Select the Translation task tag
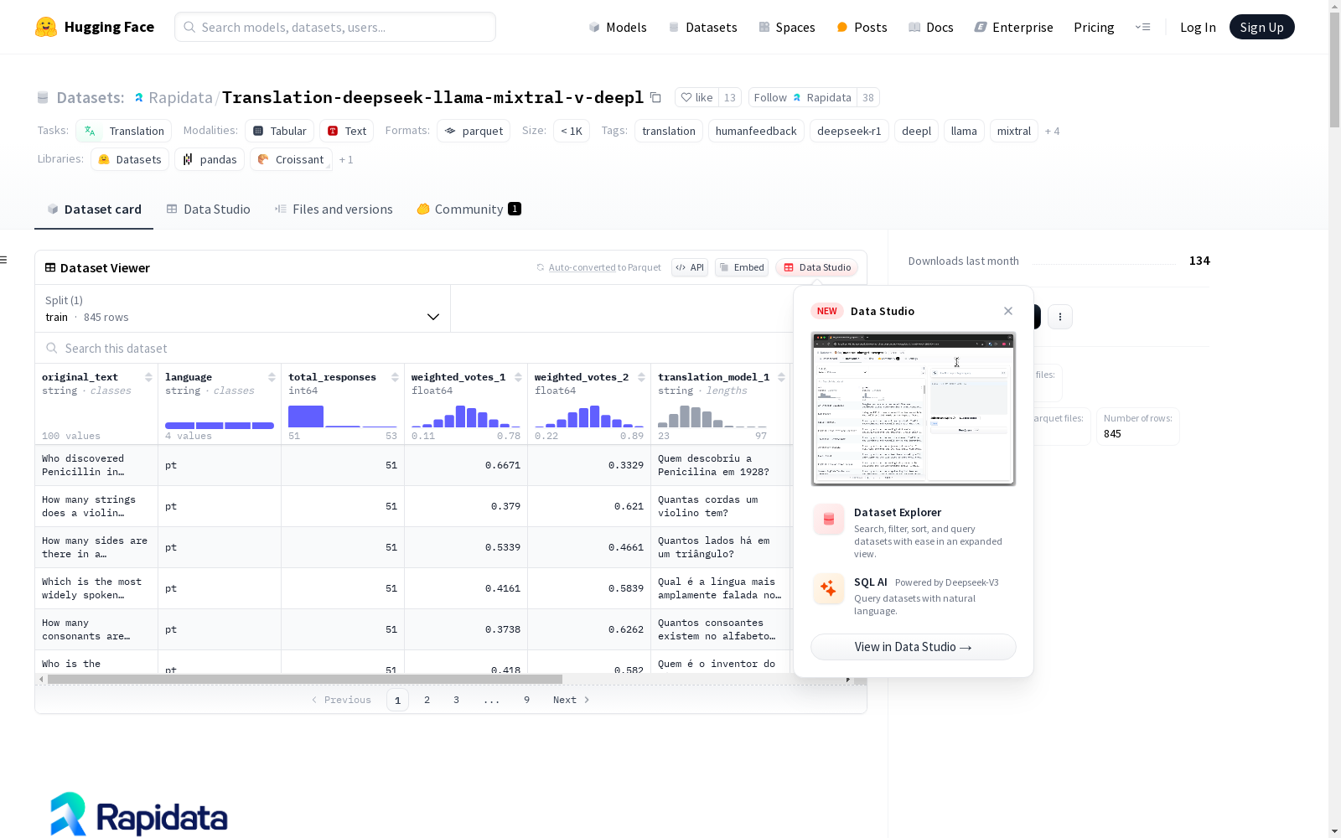Viewport: 1341px width, 838px height. pos(123,131)
